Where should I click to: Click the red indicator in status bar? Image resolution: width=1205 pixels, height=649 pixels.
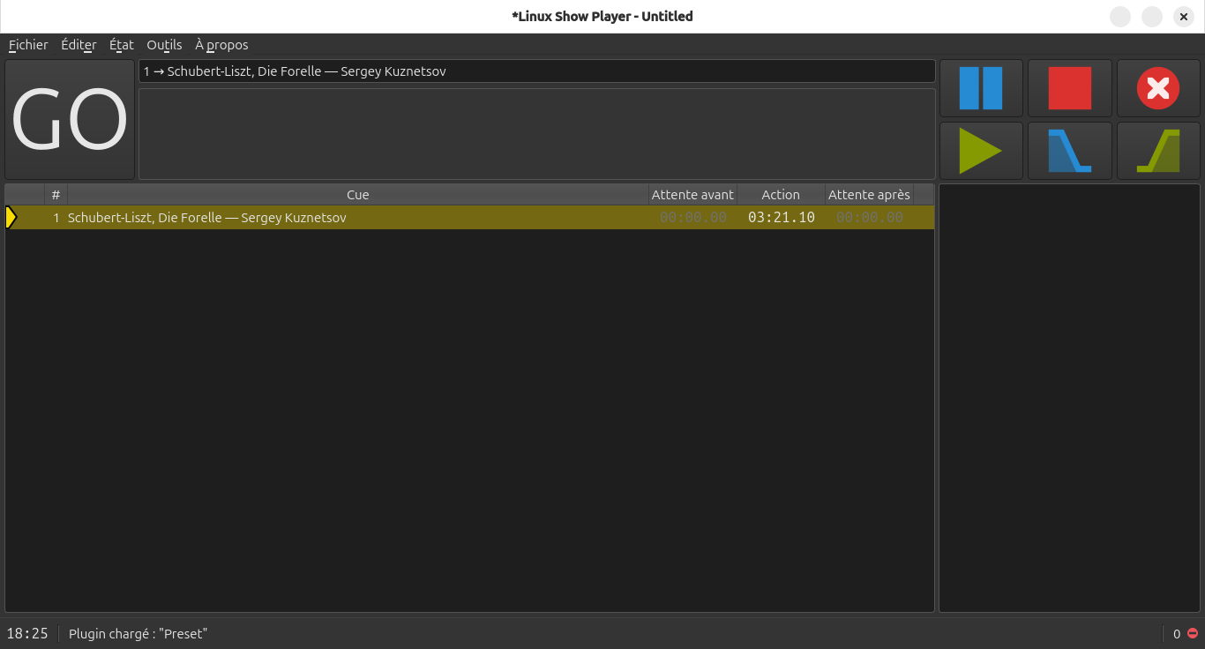click(1193, 633)
